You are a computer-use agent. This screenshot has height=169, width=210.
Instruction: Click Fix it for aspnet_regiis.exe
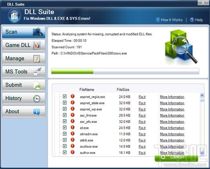[x=142, y=97]
